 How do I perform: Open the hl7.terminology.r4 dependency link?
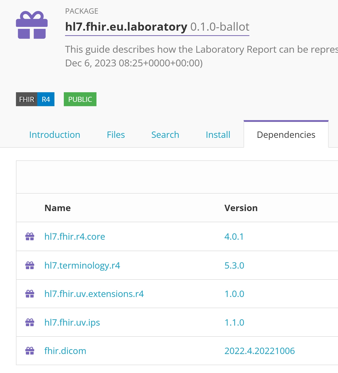coord(82,265)
